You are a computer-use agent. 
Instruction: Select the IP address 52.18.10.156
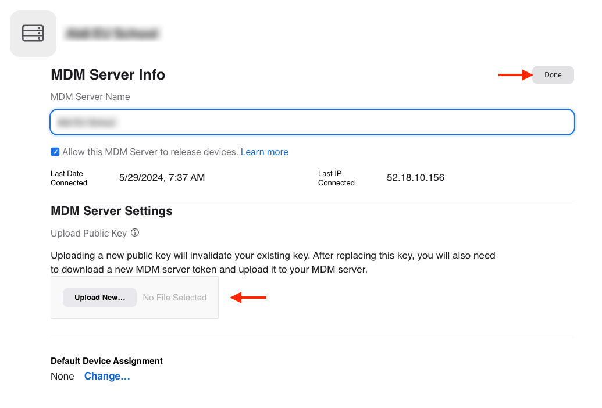click(415, 178)
